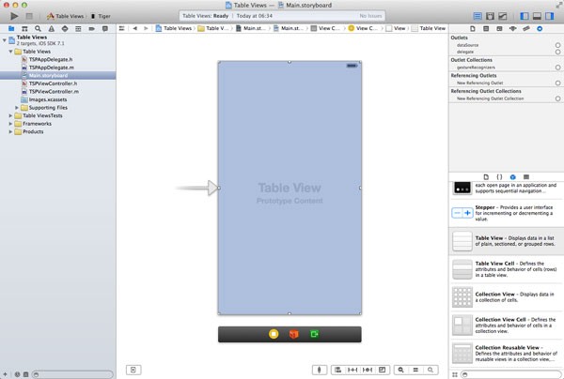Click the Stop button in the toolbar
The width and height of the screenshot is (564, 379).
tap(29, 16)
